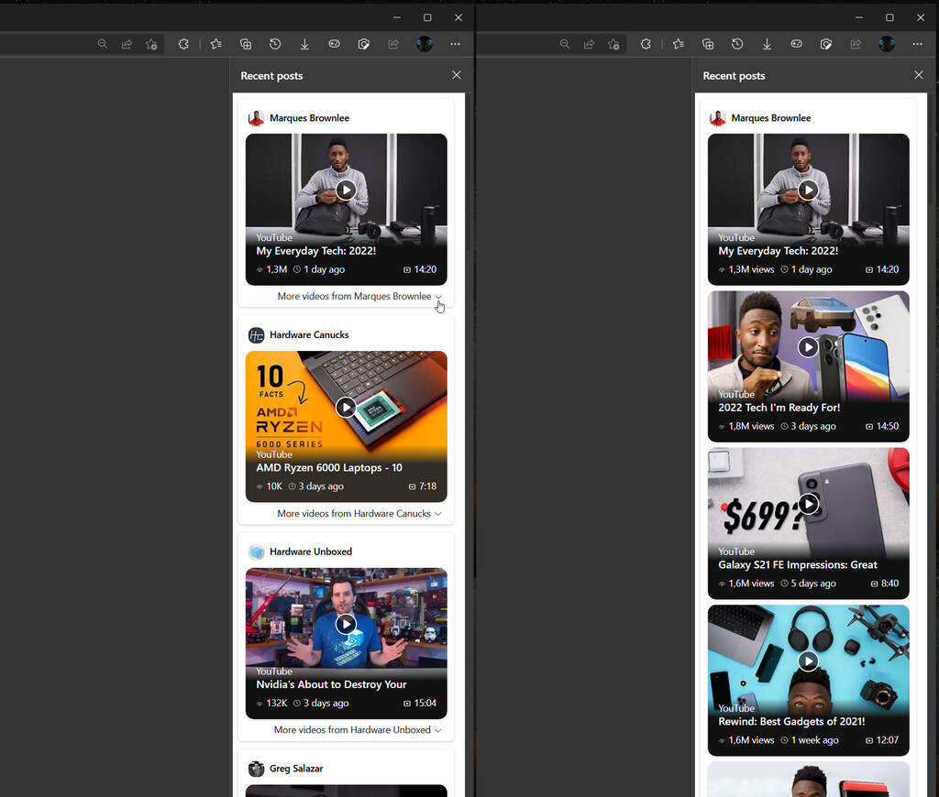Open the Web Capture tool in the right toolbar
This screenshot has height=797, width=939.
(x=826, y=43)
